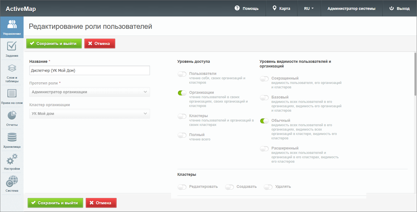Open Карта in the top bar
This screenshot has height=212, width=417.
tap(281, 9)
